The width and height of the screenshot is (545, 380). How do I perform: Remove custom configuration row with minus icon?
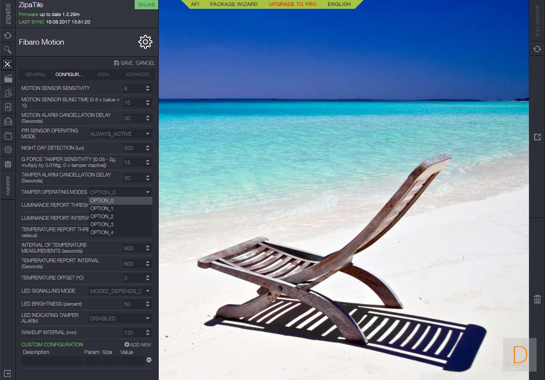[x=149, y=360]
